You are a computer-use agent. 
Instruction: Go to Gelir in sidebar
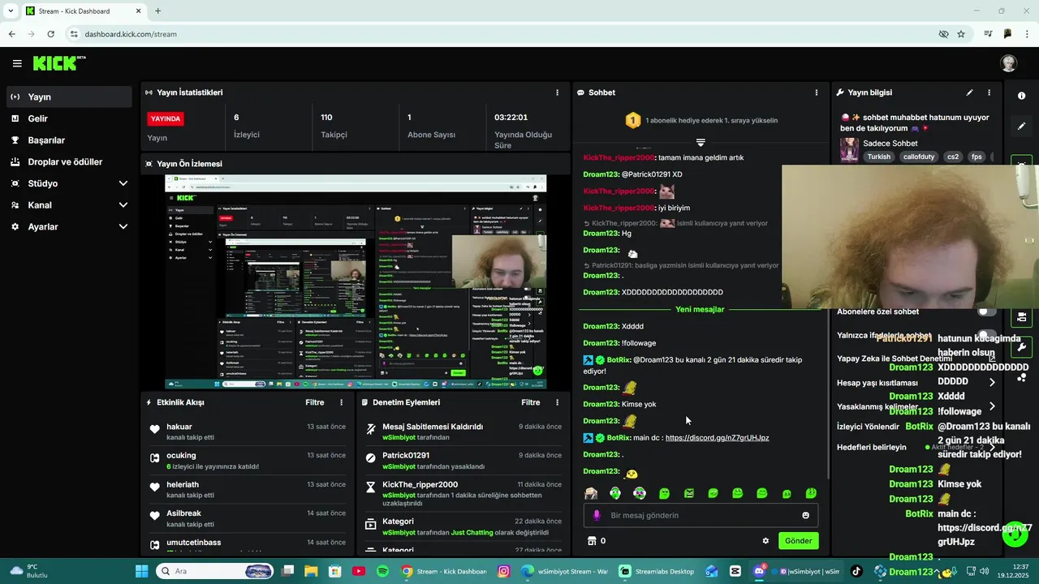(x=68, y=118)
